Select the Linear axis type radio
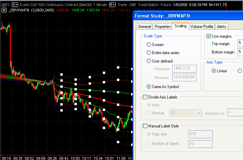The image size is (243, 160). click(214, 71)
